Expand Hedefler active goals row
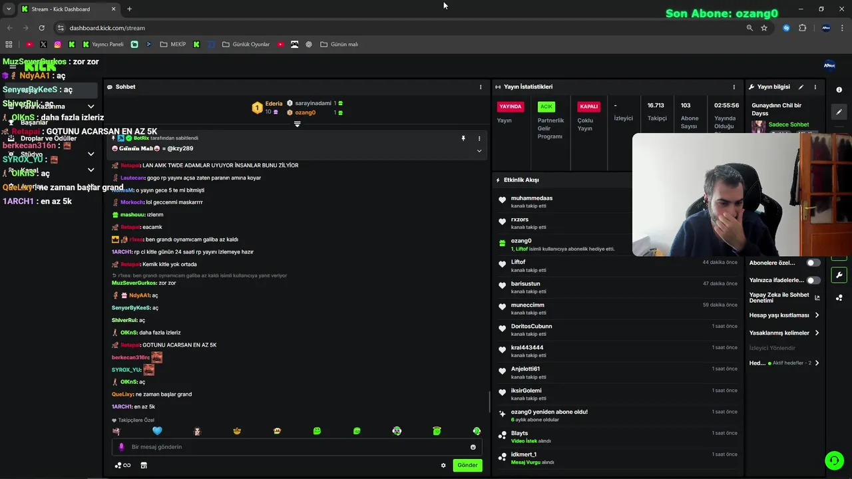This screenshot has width=852, height=479. click(x=784, y=363)
